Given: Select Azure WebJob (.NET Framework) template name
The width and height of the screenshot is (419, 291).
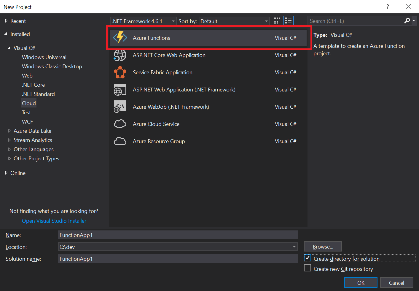Looking at the screenshot, I should pyautogui.click(x=171, y=107).
